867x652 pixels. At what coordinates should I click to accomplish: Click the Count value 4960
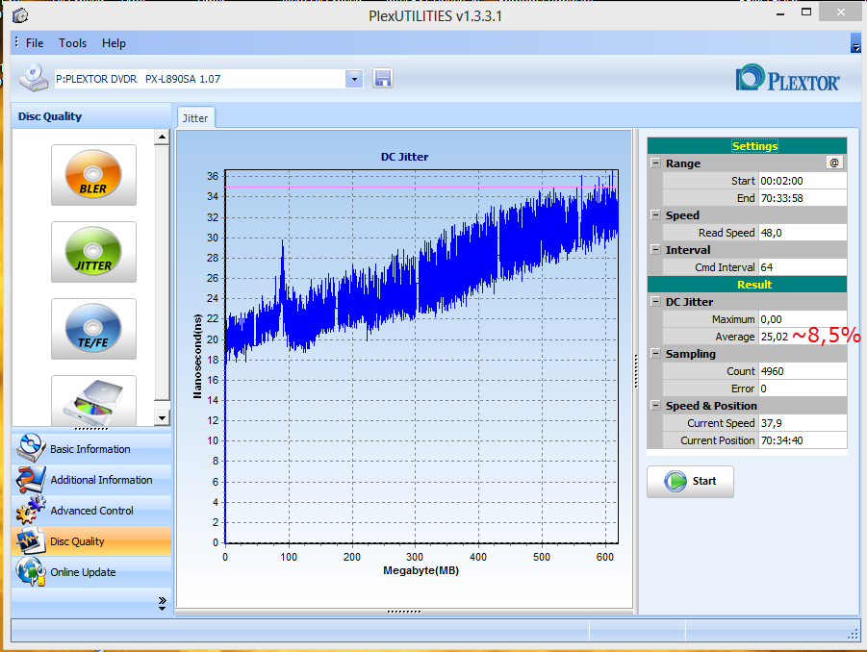coord(803,371)
